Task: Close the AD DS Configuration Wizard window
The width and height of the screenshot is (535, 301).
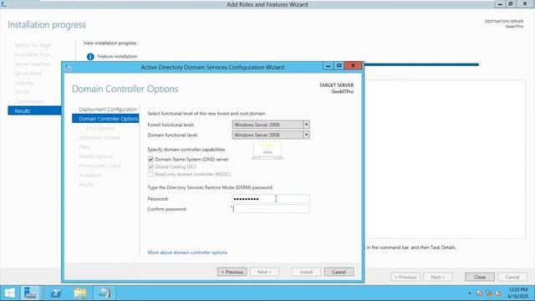Action: [353, 65]
